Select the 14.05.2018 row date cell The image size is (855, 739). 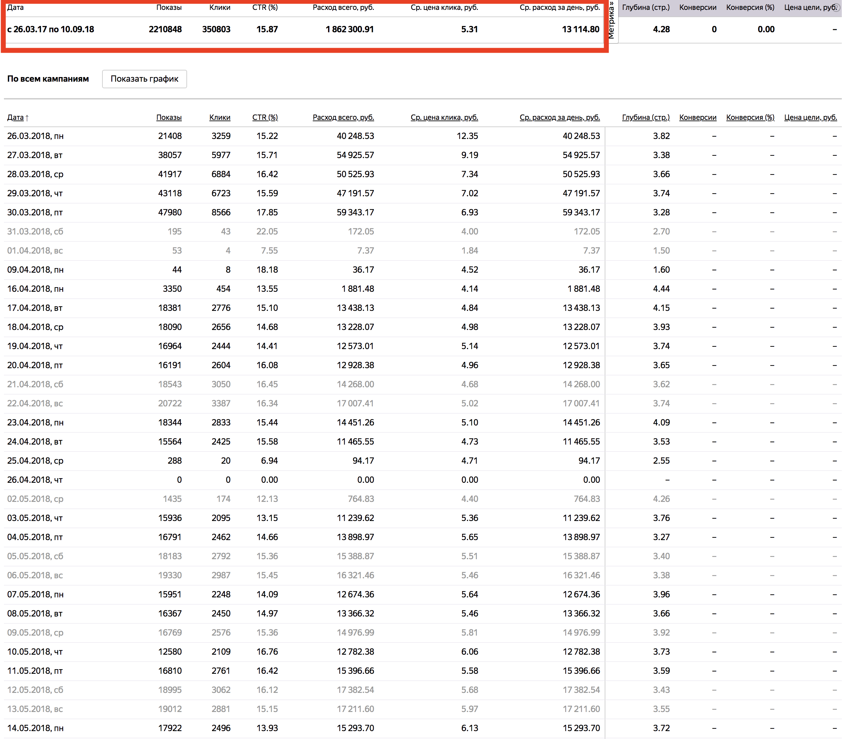tap(36, 728)
